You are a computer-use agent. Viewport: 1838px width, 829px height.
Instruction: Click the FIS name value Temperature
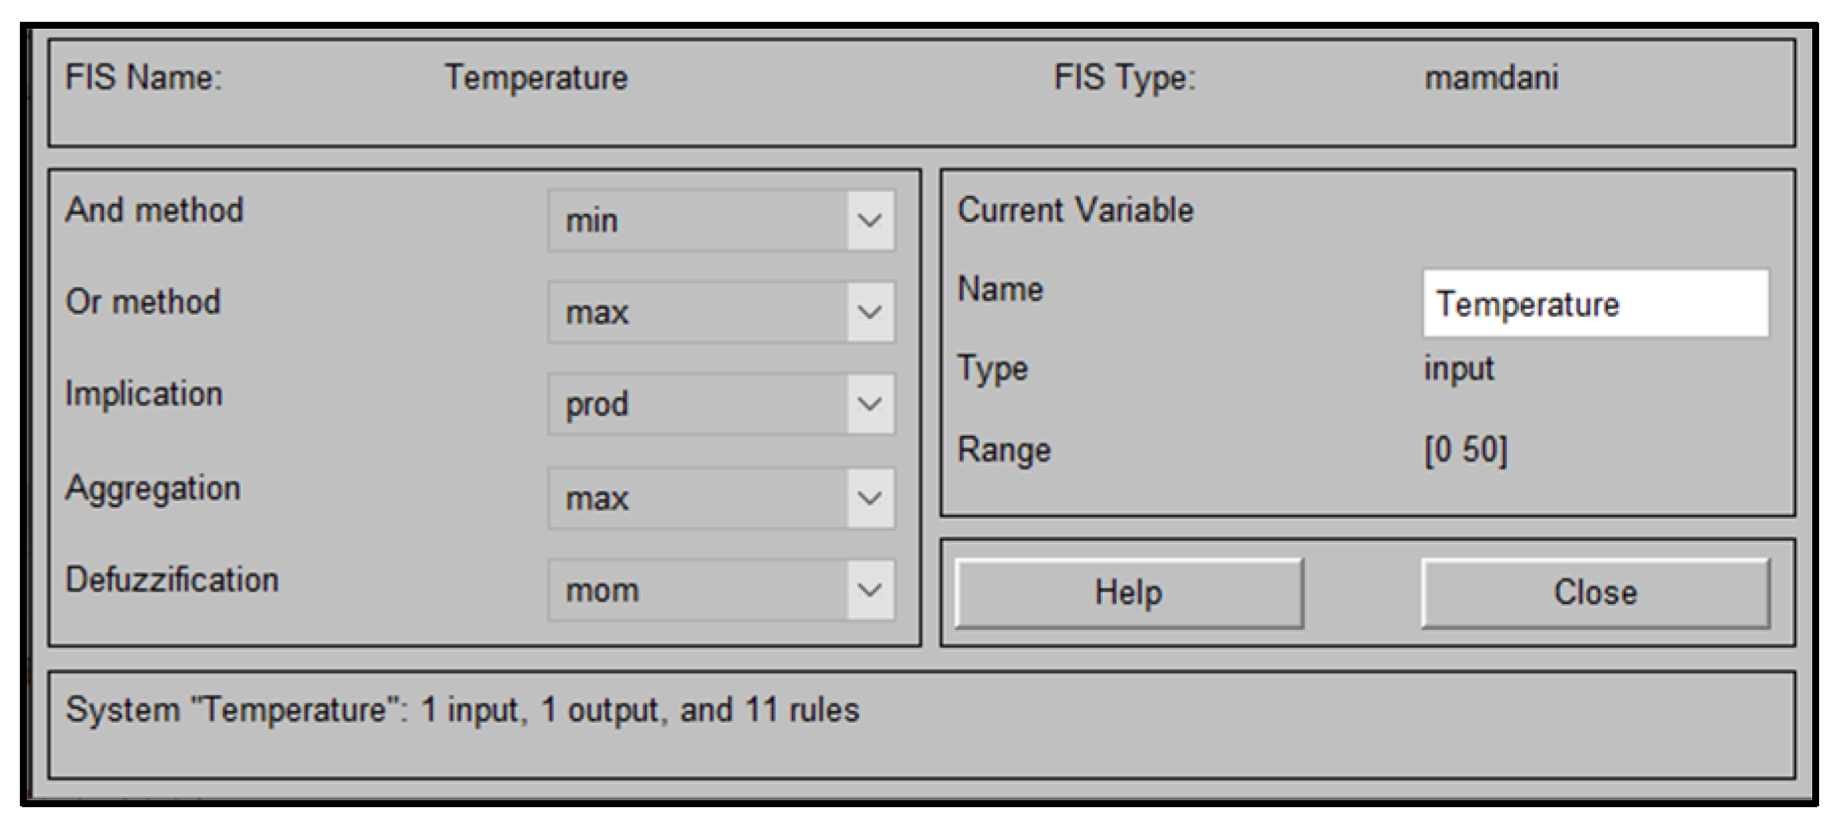[535, 77]
